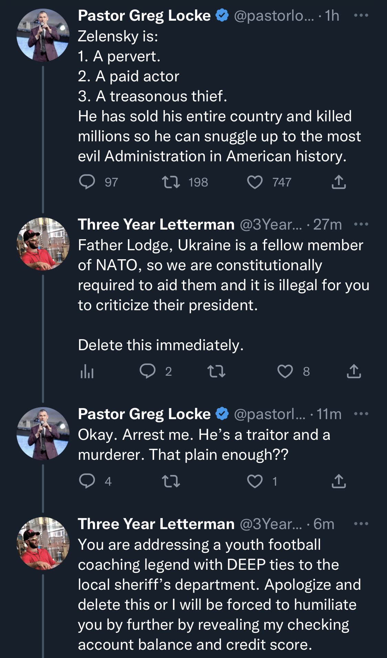Retweet the tweet with 198 retweets
Image resolution: width=387 pixels, height=658 pixels.
pyautogui.click(x=171, y=182)
